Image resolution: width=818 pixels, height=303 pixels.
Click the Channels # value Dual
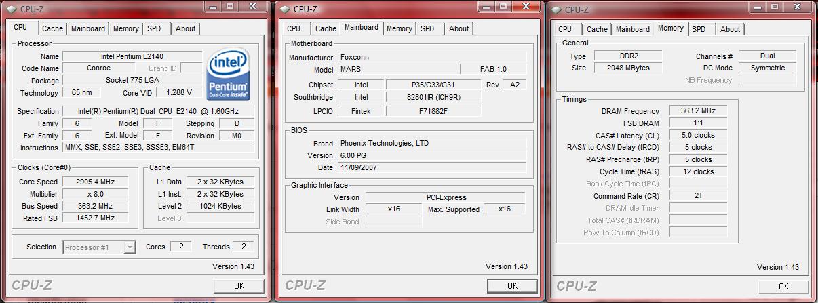(x=767, y=56)
